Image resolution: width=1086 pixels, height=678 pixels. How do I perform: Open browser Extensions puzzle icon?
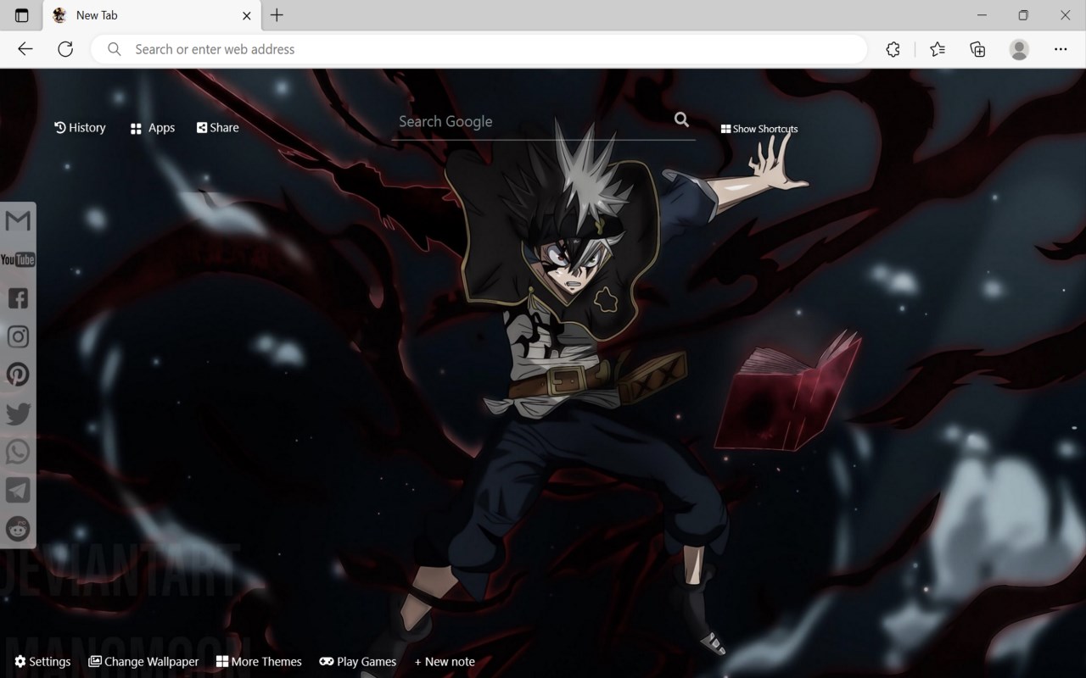click(x=893, y=49)
